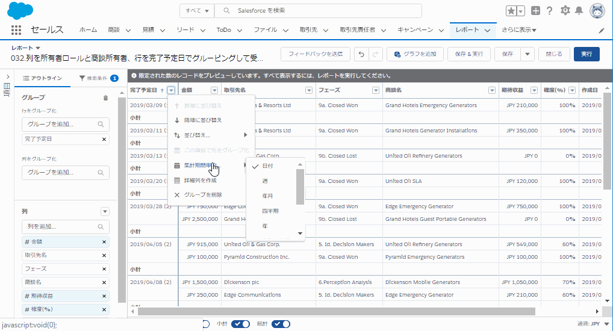Select 日付 grouping option
Screen dimensions: 613x331
coord(267,166)
